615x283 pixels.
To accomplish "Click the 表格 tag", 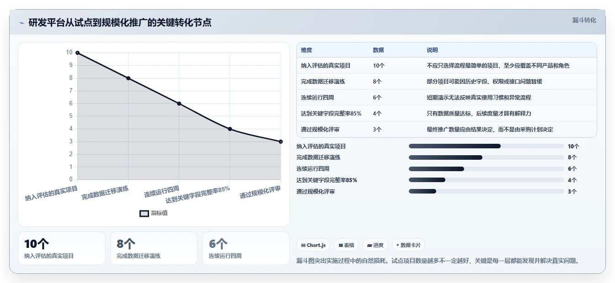I will tap(347, 245).
